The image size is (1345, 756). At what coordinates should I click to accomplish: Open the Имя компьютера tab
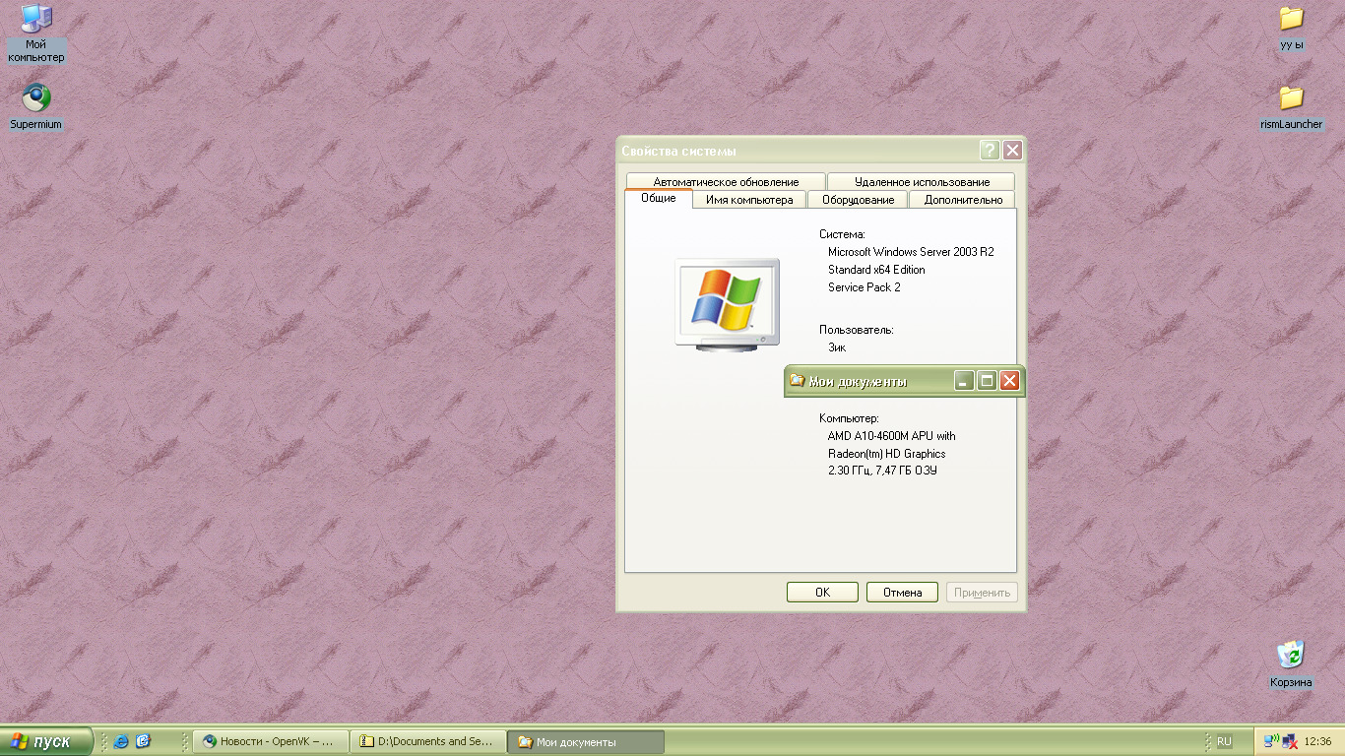[749, 200]
